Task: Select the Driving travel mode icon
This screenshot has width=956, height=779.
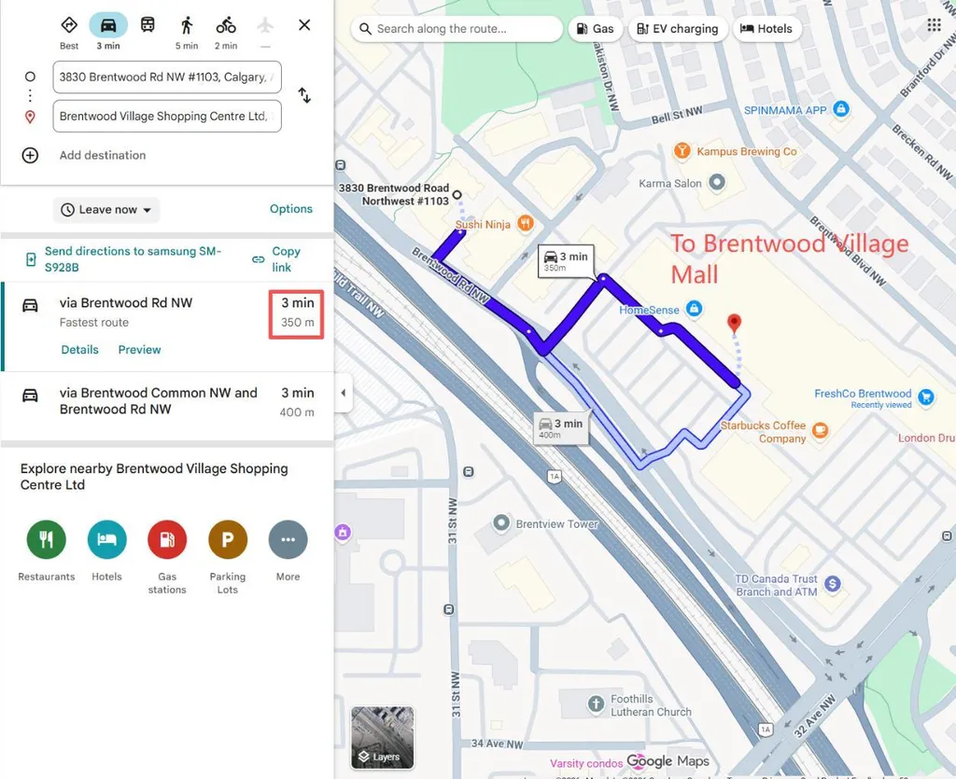Action: point(108,25)
